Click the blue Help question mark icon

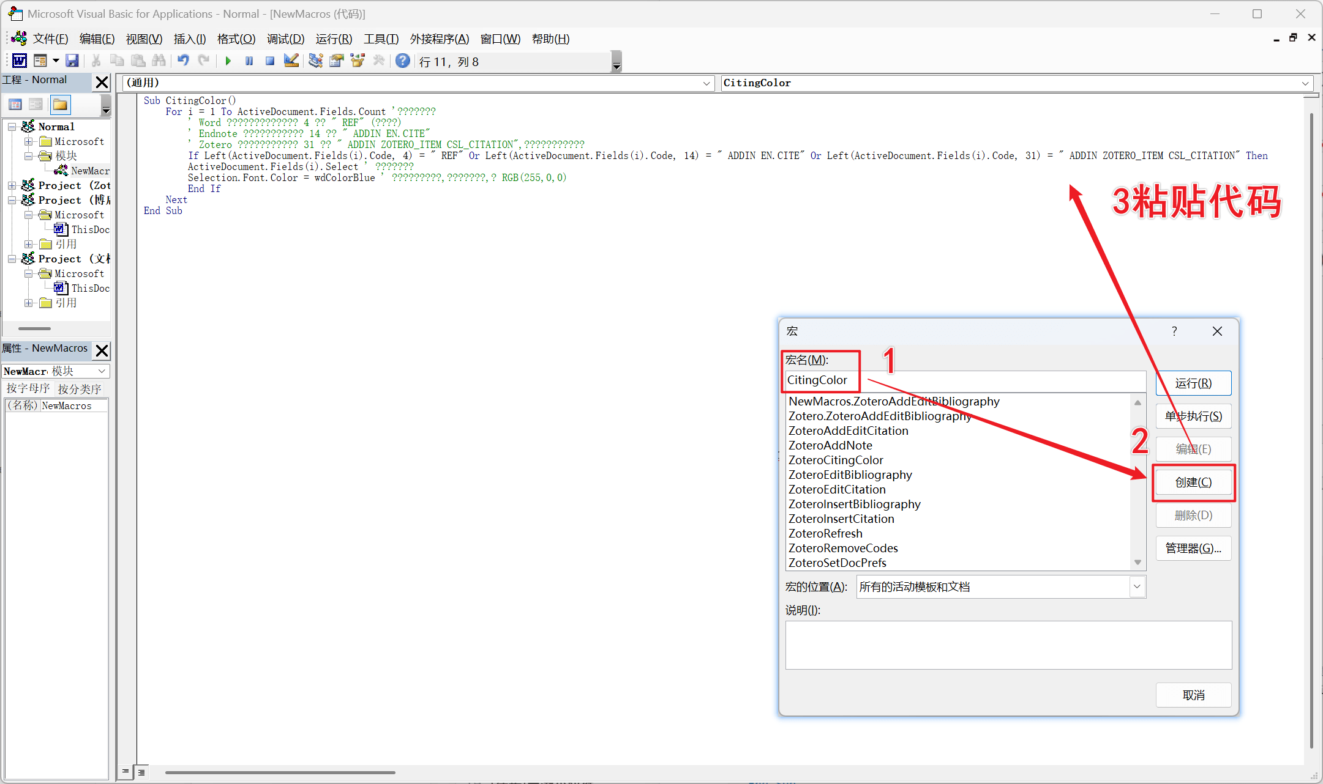point(402,61)
